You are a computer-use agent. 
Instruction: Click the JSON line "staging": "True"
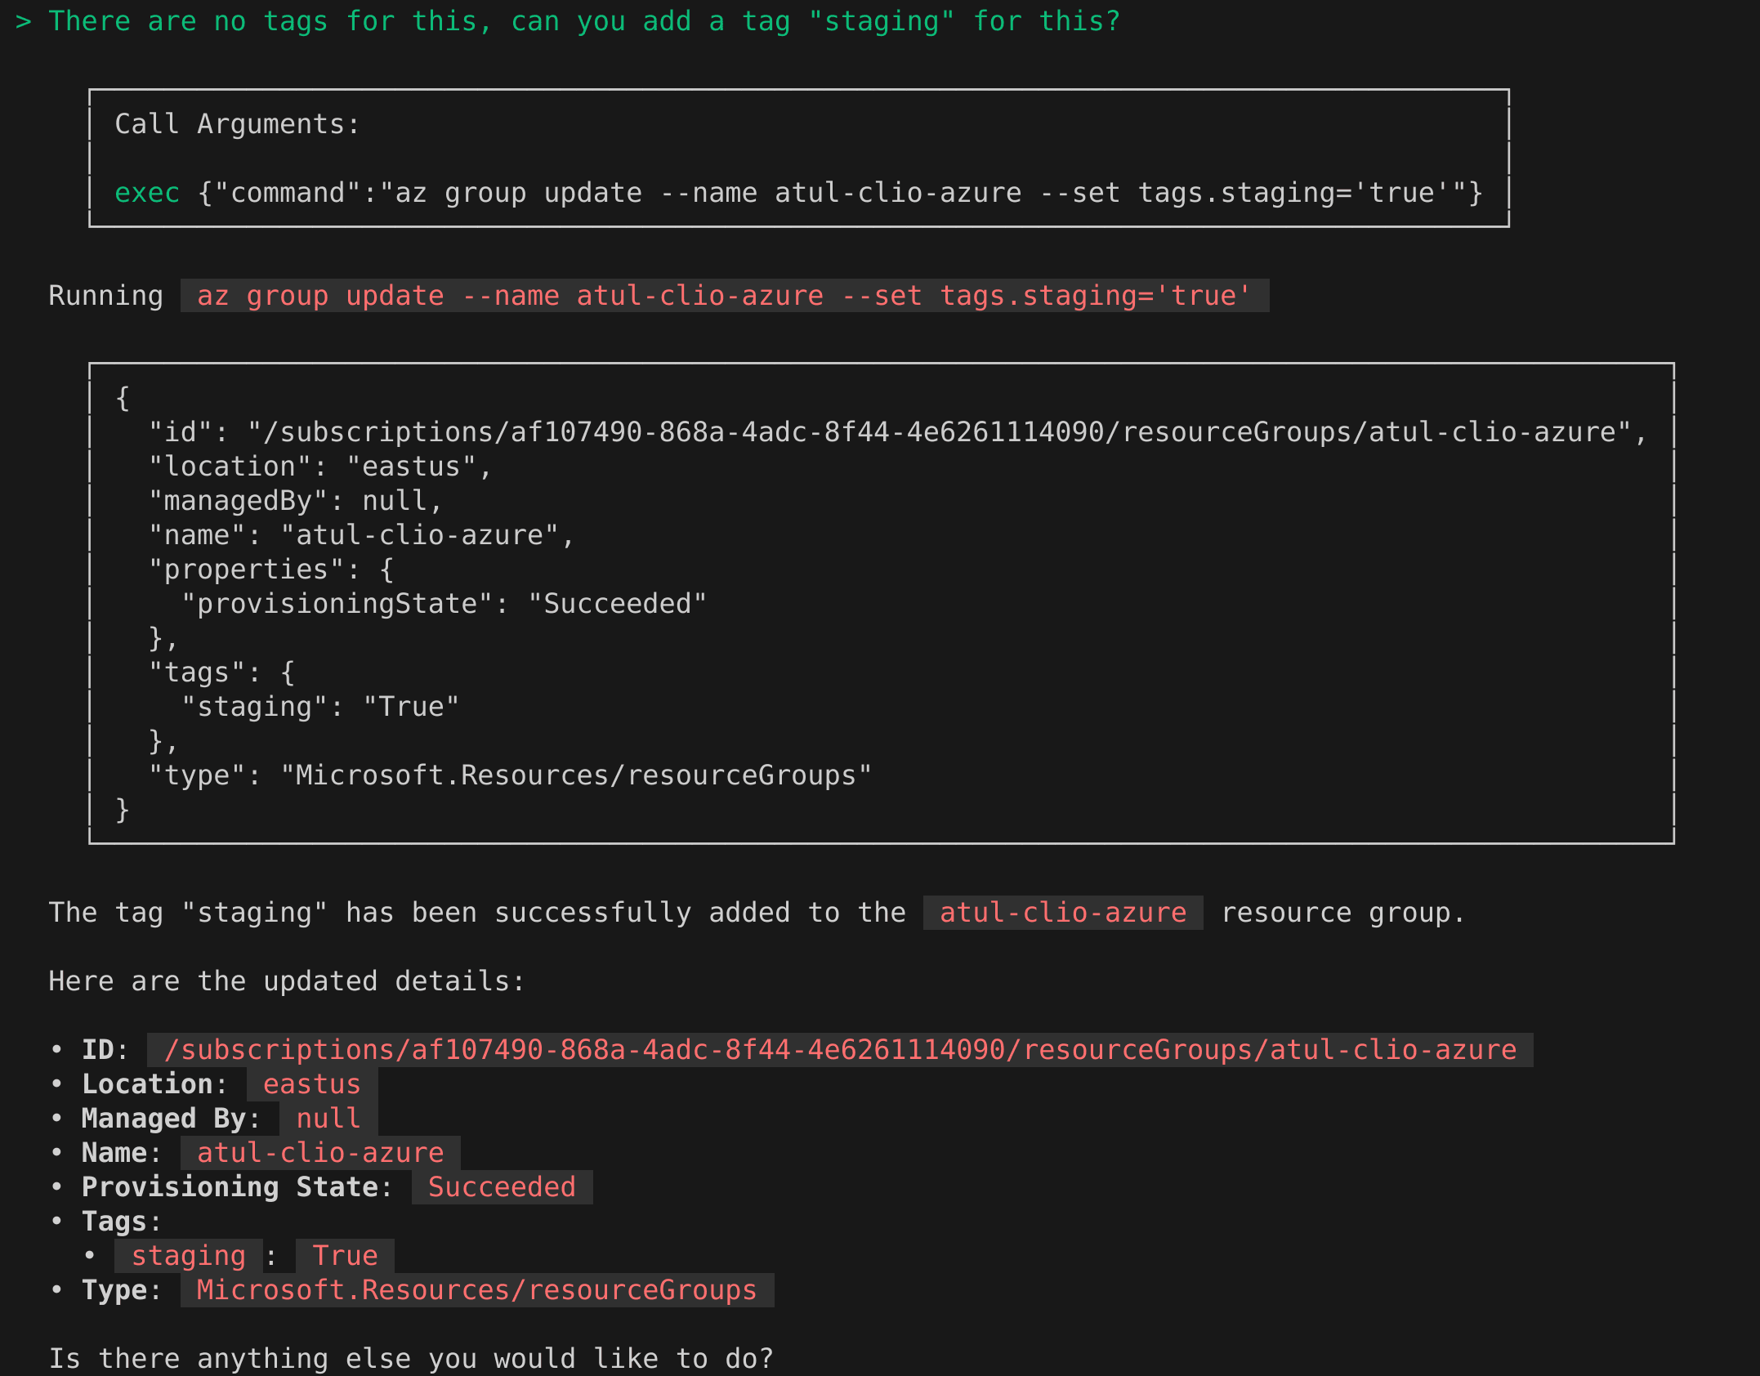pyautogui.click(x=319, y=707)
